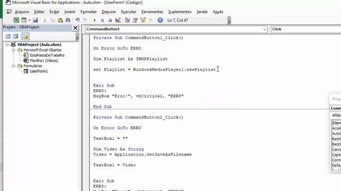Click line Video = Application.GetSaveAsFilename

[x=142, y=154]
